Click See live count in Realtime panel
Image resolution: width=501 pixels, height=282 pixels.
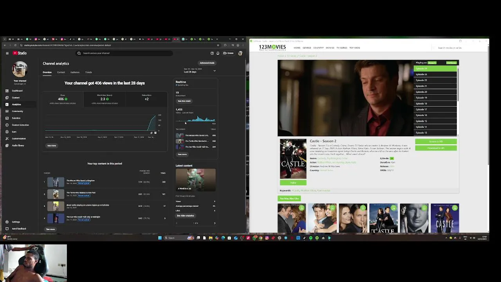coord(184,101)
